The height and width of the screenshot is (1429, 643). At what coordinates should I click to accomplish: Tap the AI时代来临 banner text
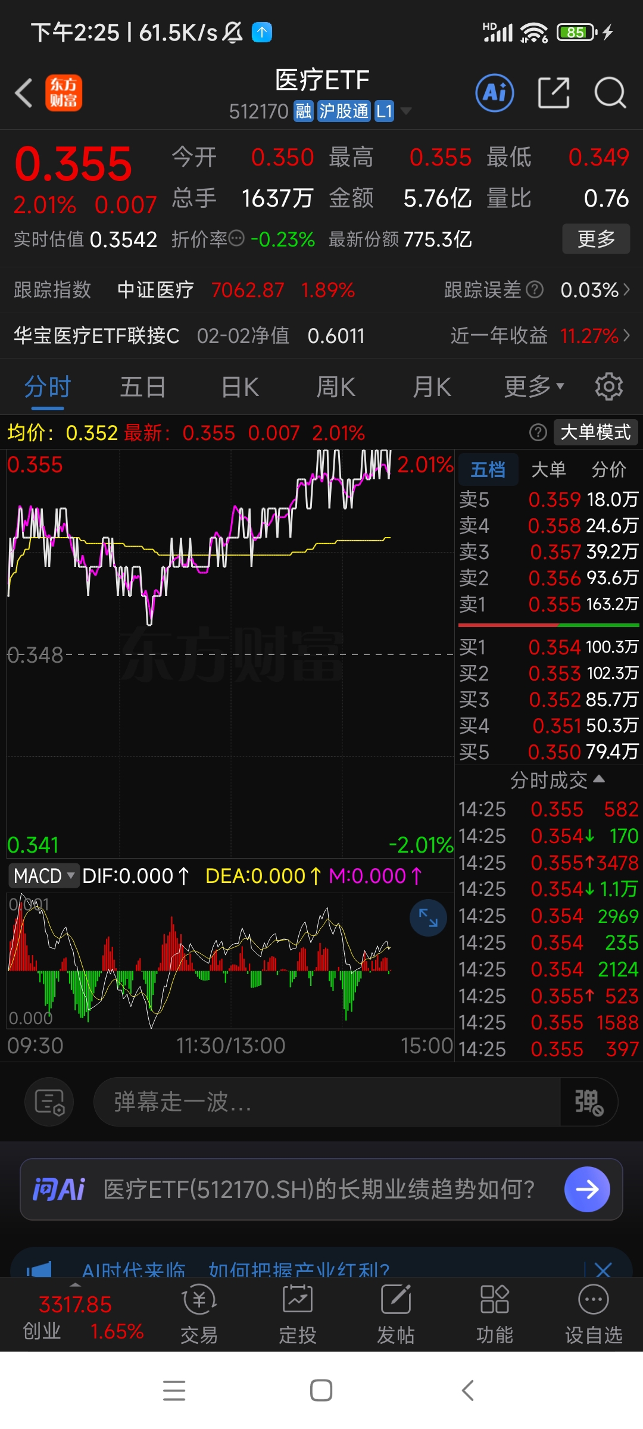tap(236, 1269)
